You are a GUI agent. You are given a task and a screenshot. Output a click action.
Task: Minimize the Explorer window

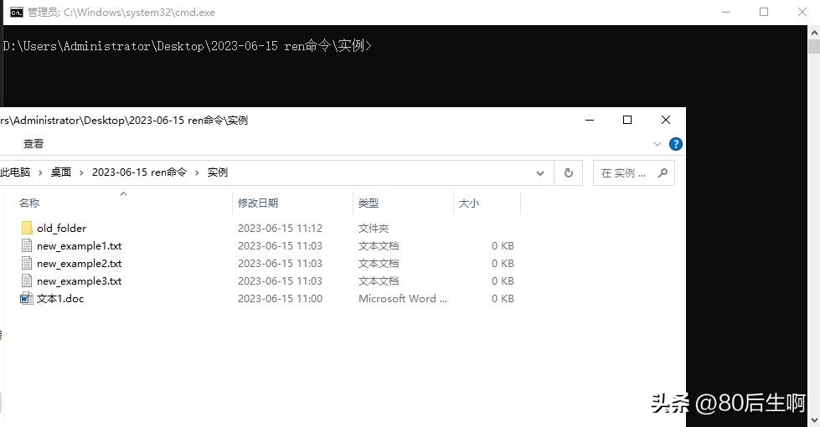coord(590,120)
